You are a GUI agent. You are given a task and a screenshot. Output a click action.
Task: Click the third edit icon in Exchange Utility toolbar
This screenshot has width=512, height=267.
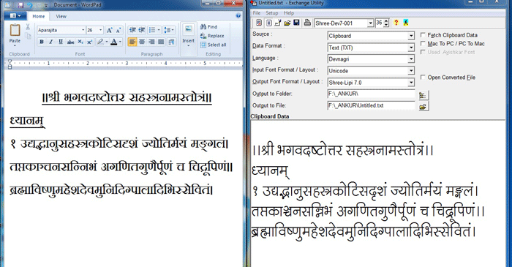click(x=278, y=23)
